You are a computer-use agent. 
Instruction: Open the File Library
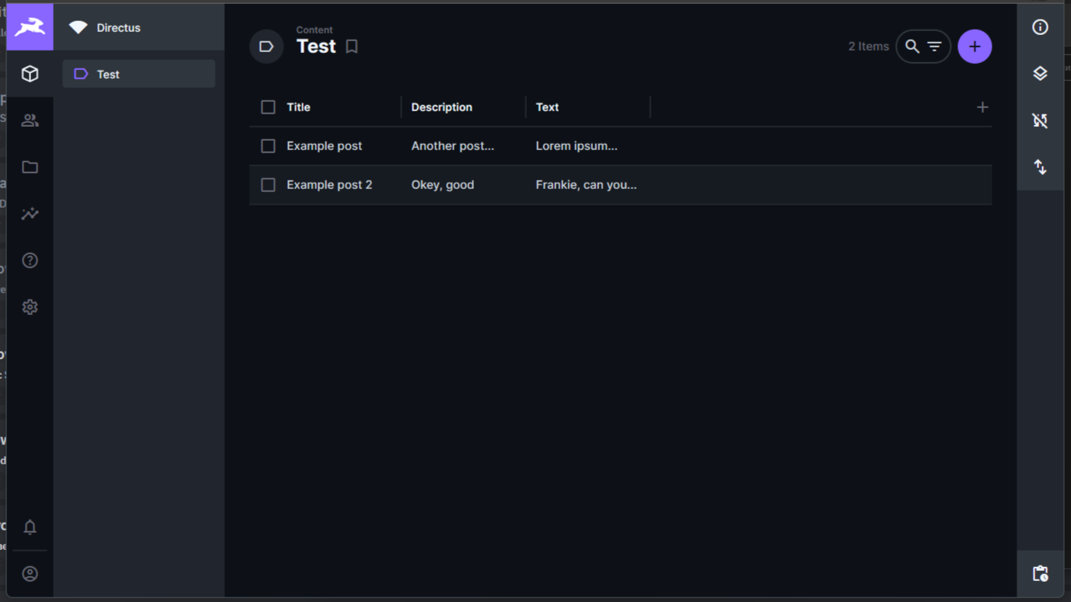[30, 166]
